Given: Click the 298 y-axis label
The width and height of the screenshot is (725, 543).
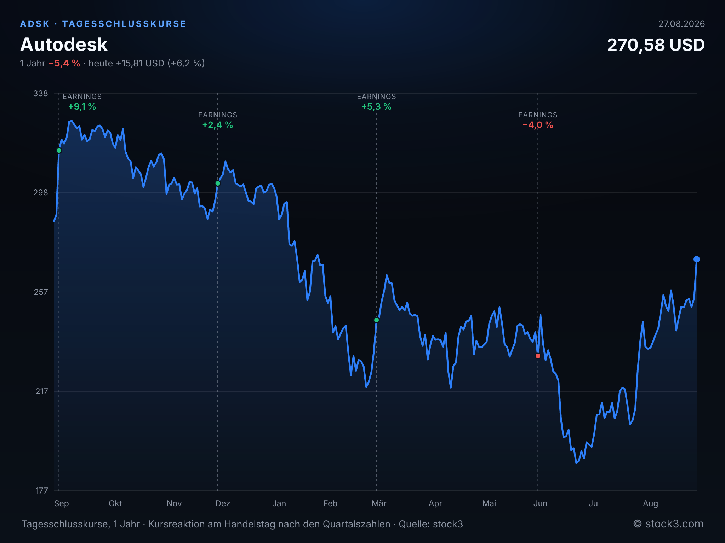Looking at the screenshot, I should [x=40, y=193].
